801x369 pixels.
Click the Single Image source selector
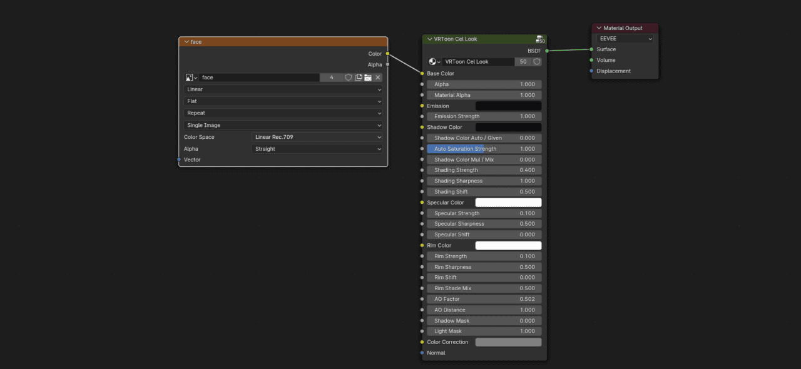(x=283, y=124)
